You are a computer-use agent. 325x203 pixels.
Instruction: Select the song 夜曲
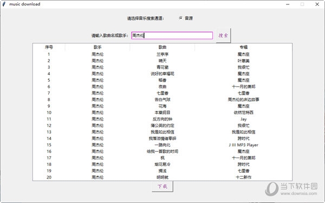(x=162, y=87)
